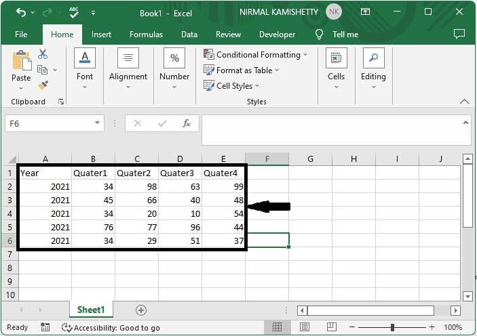477x336 pixels.
Task: Add a new sheet with plus icon
Action: [x=141, y=310]
